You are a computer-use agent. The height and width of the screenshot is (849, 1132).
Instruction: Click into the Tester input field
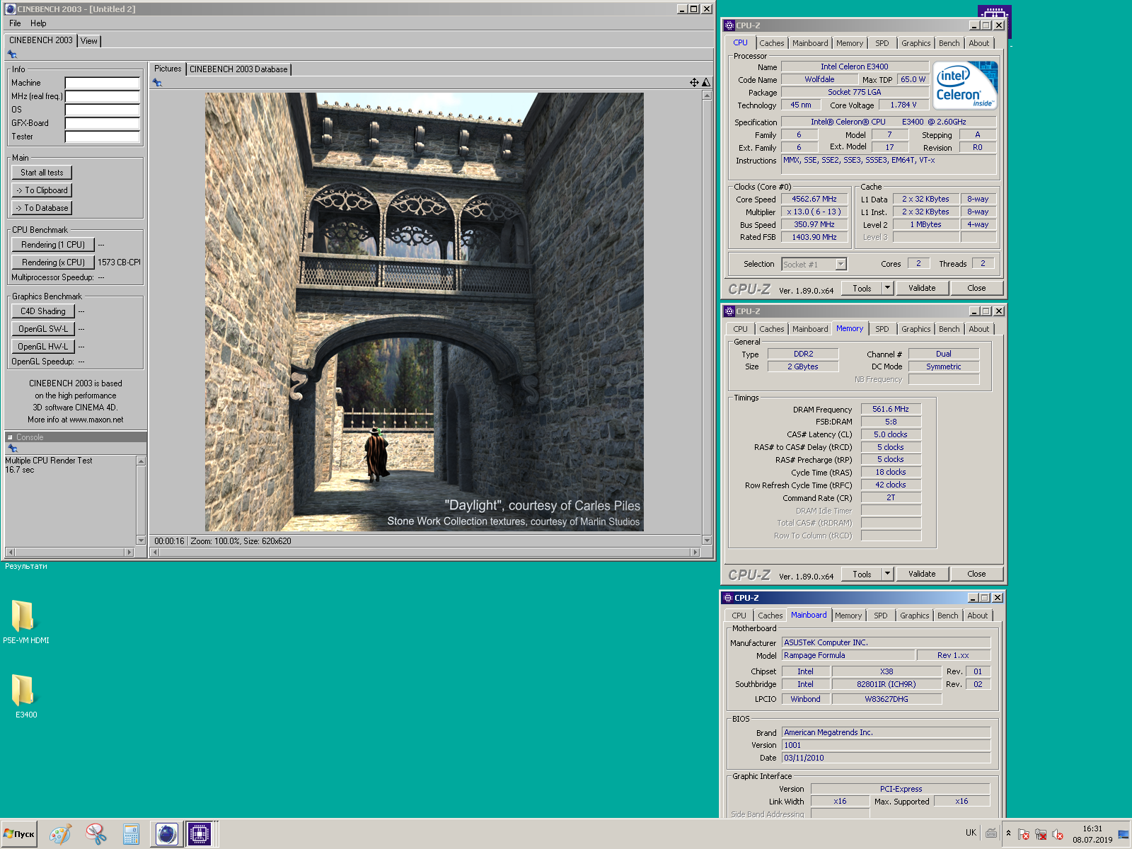click(102, 137)
